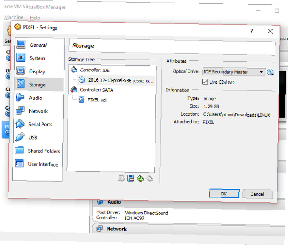Open the Machine menu in VirtualBox Manager

(14, 17)
